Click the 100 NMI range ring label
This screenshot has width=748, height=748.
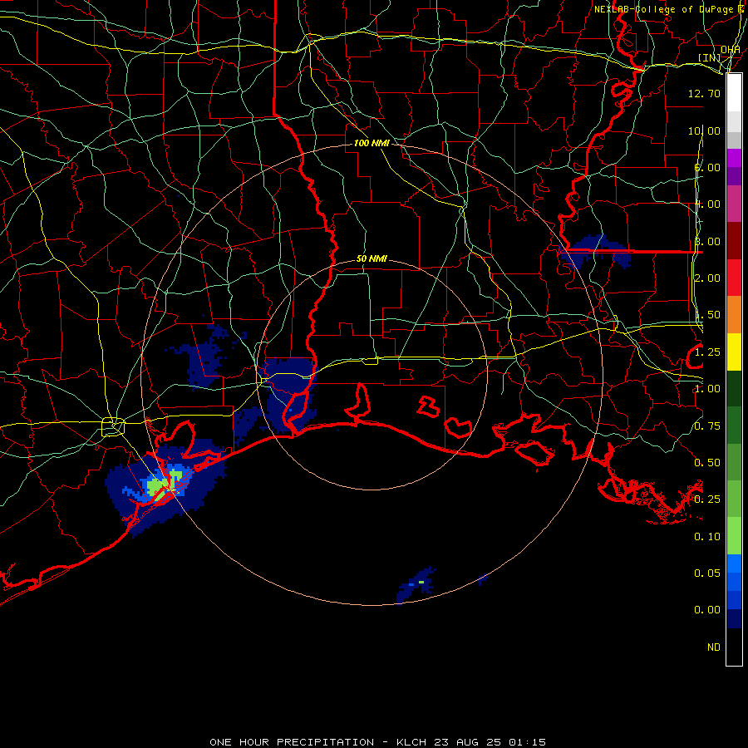click(x=372, y=143)
